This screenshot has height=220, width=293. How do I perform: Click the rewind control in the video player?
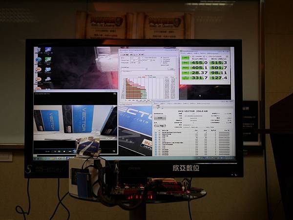pyautogui.click(x=70, y=152)
